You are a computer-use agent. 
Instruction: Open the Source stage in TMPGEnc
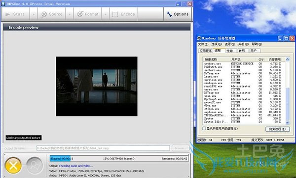[x=52, y=14]
